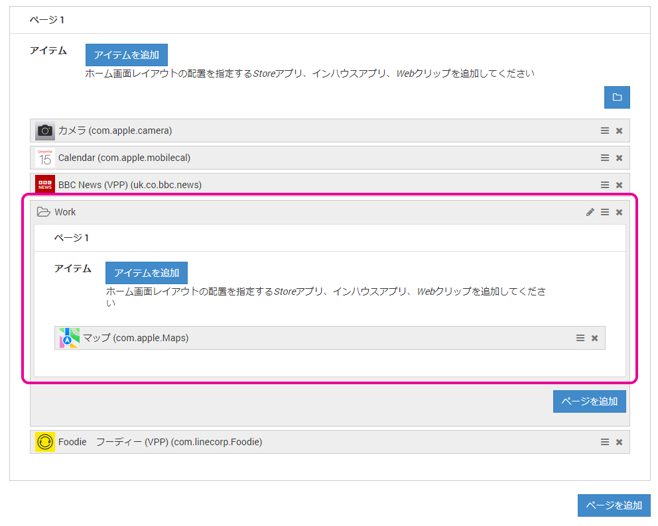This screenshot has width=658, height=526.
Task: Click the top アイテムを追加 button
Action: tap(127, 55)
